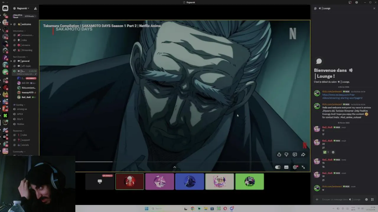Screen dimensions: 378x212
Task: Open the welcome channel
Action: pos(25,24)
